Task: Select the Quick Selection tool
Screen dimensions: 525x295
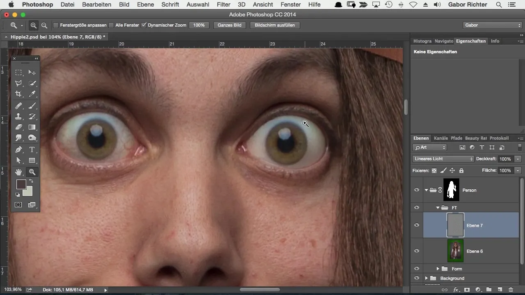Action: [32, 83]
